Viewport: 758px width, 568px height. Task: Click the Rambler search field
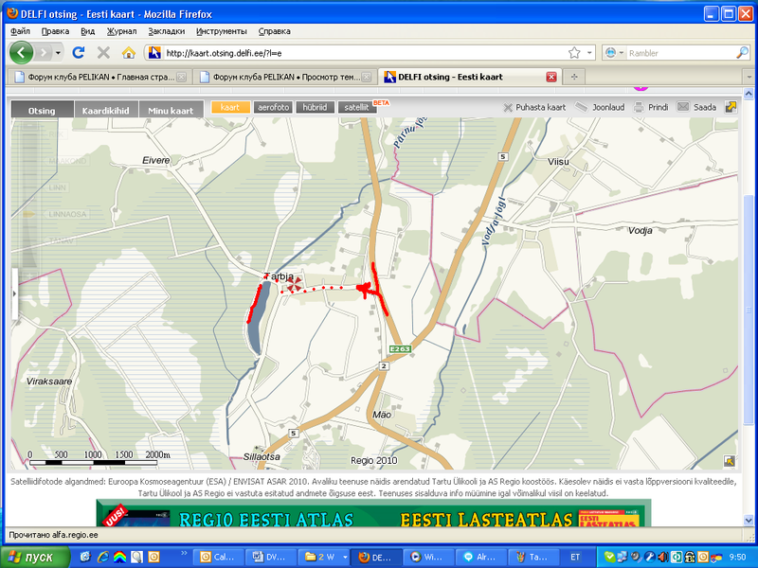(x=680, y=53)
